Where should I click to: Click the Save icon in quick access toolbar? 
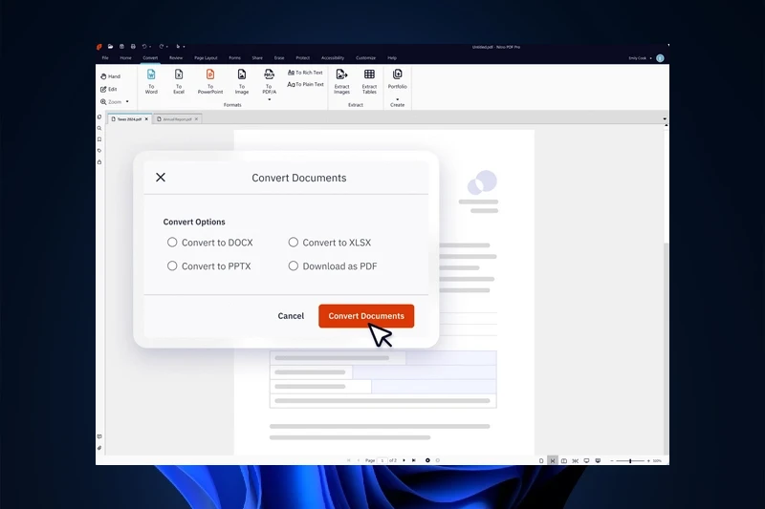pyautogui.click(x=121, y=47)
